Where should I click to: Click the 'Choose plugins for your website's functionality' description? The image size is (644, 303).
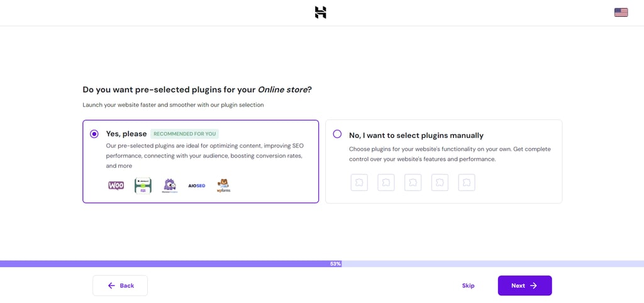(x=450, y=154)
